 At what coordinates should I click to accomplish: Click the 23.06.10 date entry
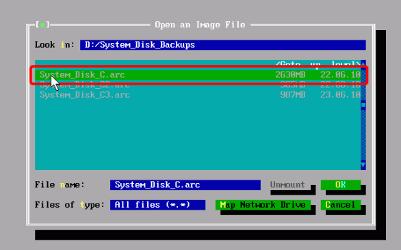point(340,95)
